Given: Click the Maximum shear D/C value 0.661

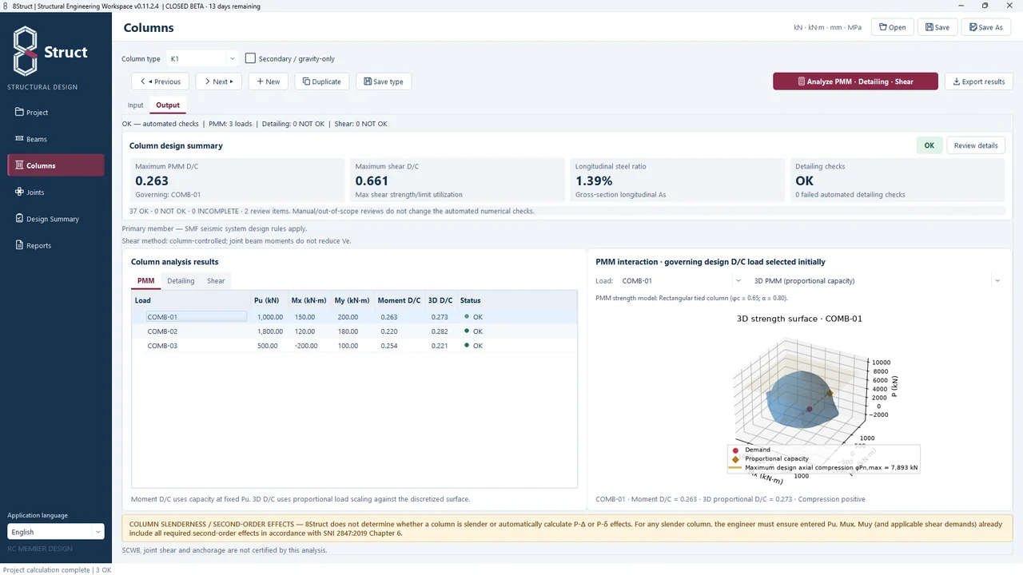Looking at the screenshot, I should [x=372, y=181].
